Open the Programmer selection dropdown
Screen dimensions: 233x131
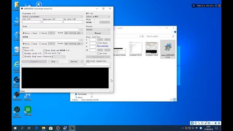coord(52,17)
